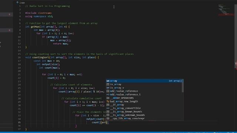Click '// Radix Sort in C++ Programming' comment

[47, 6]
